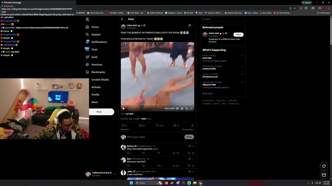This screenshot has height=186, width=332.
Task: Open the Twitch bookmark
Action: (199, 13)
